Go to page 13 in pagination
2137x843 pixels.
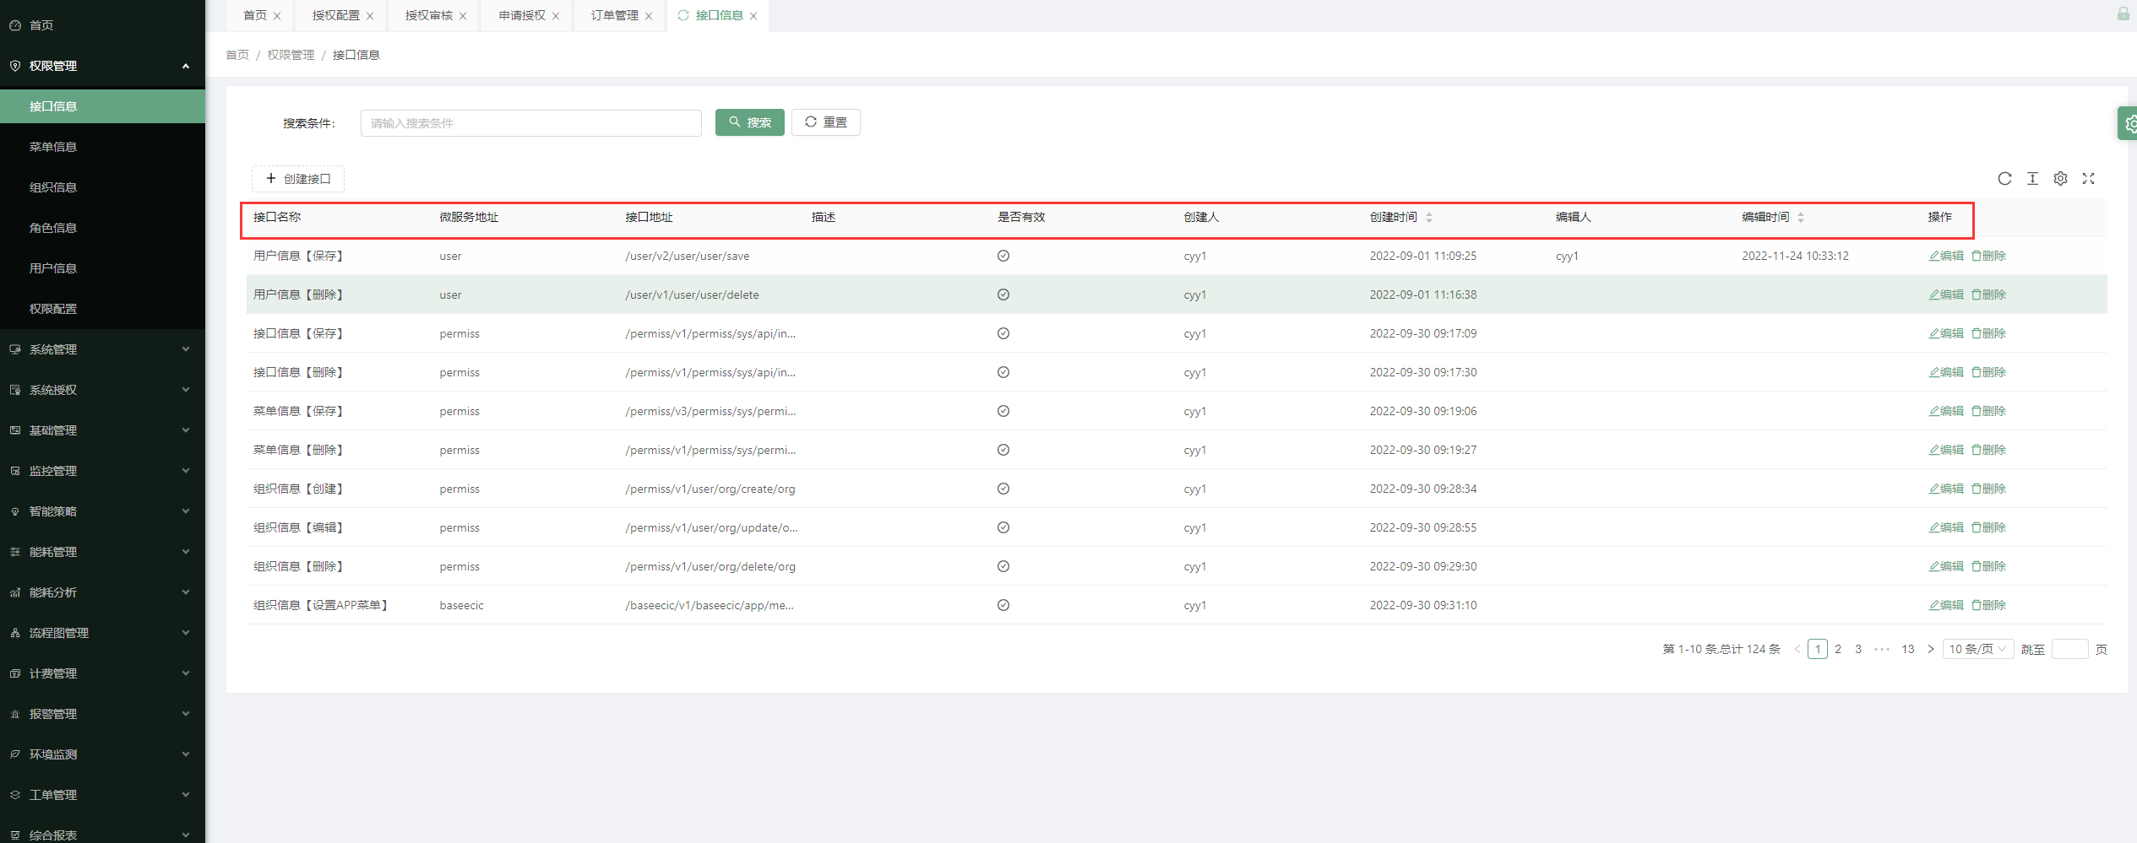[x=1908, y=649]
